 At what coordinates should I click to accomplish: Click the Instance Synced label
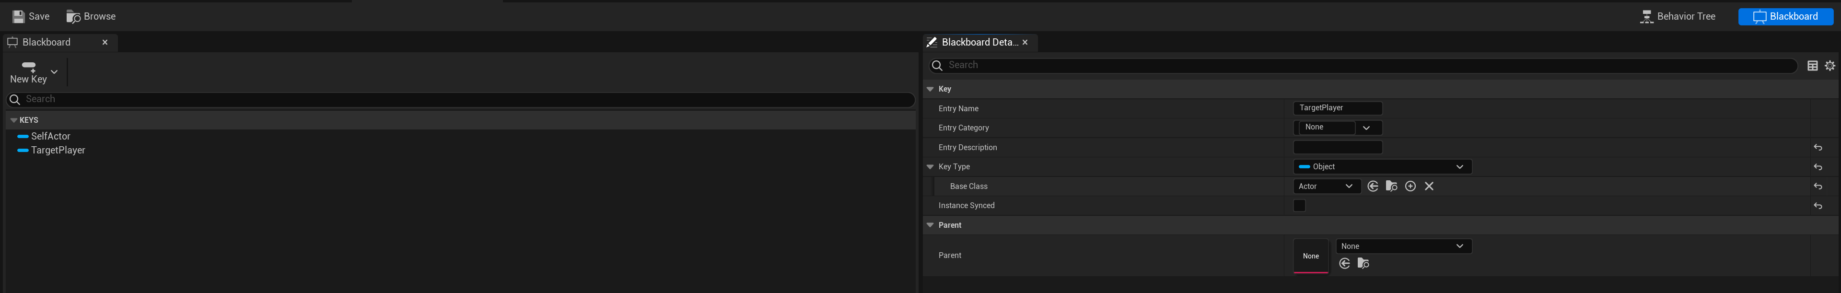pos(966,206)
